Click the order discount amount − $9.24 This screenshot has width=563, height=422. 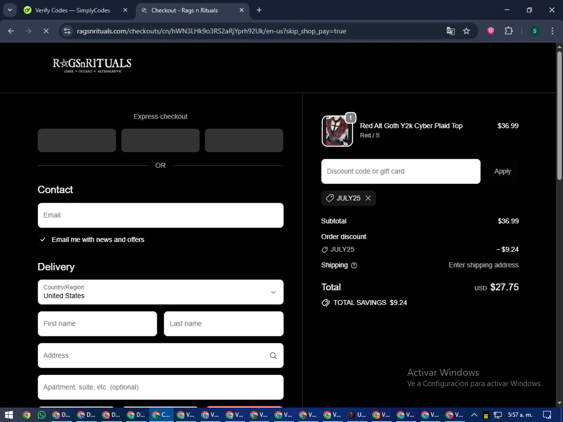pos(507,249)
